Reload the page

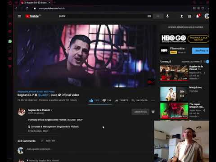(27, 8)
